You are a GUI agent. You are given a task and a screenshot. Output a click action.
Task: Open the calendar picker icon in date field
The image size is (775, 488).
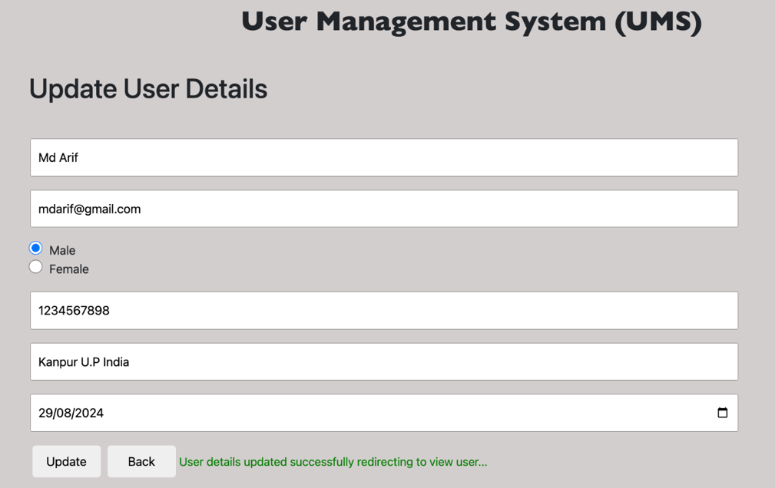tap(722, 413)
